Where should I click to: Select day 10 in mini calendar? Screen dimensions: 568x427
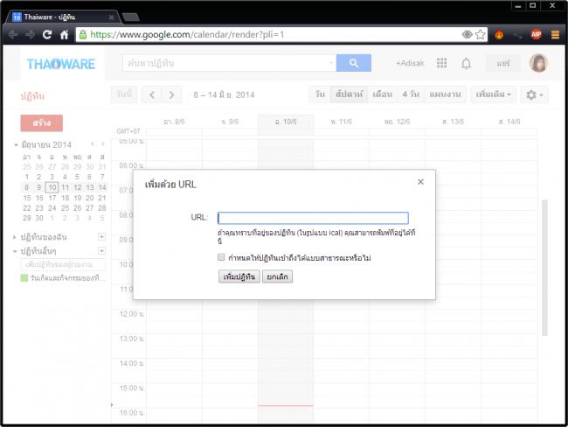tap(52, 187)
